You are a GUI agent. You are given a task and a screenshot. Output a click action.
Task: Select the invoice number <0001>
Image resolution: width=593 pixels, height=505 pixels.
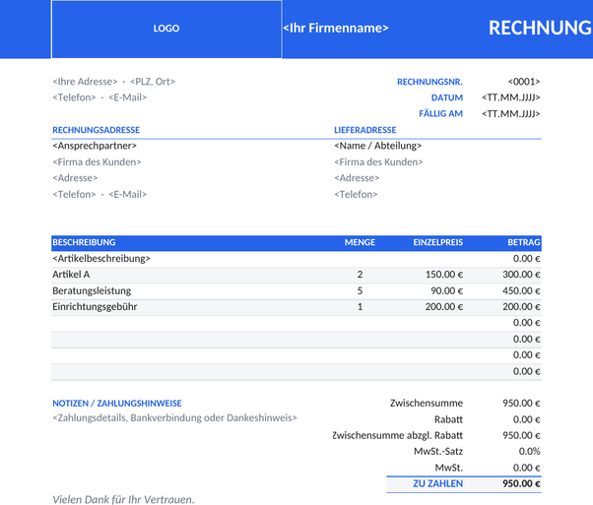click(524, 82)
